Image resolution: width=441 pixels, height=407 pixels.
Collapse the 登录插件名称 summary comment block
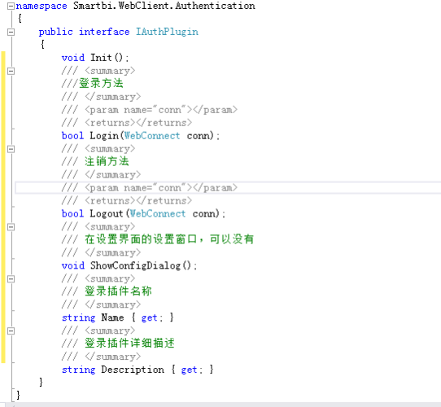[x=11, y=279]
